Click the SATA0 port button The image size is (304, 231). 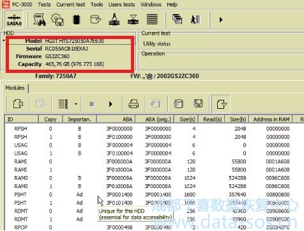pyautogui.click(x=14, y=20)
